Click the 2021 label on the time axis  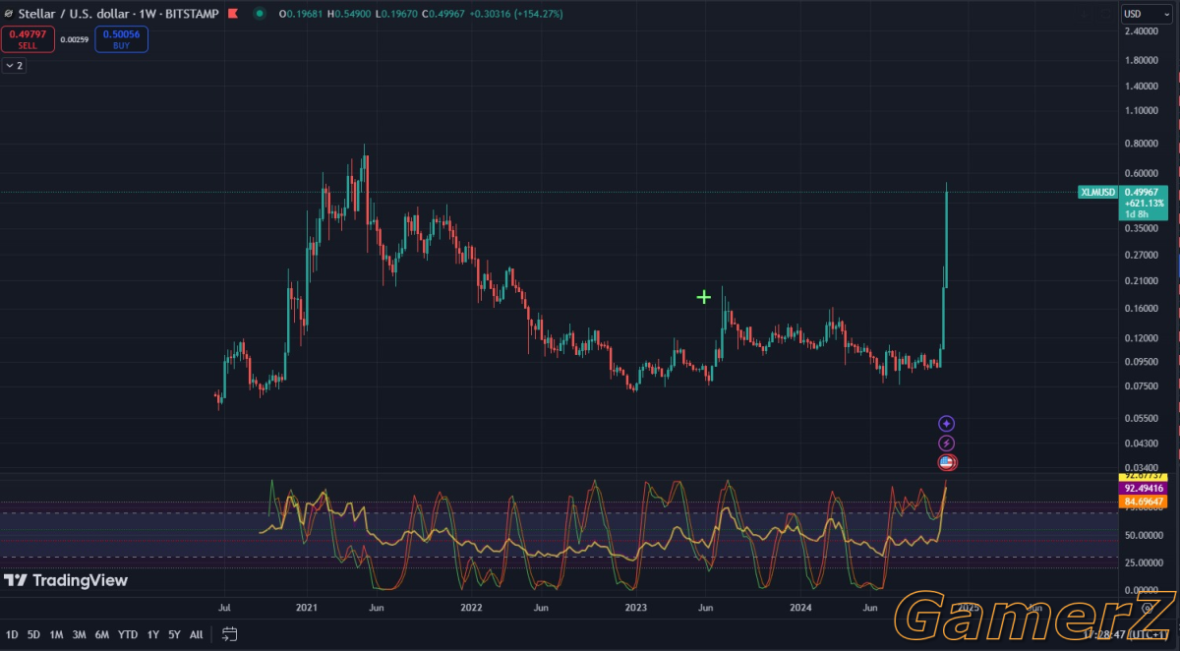coord(306,609)
